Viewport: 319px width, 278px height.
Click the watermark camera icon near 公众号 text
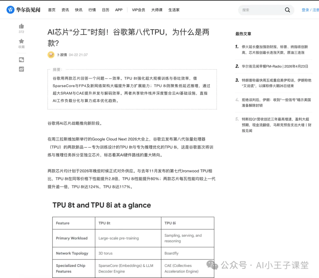[x=212, y=266]
